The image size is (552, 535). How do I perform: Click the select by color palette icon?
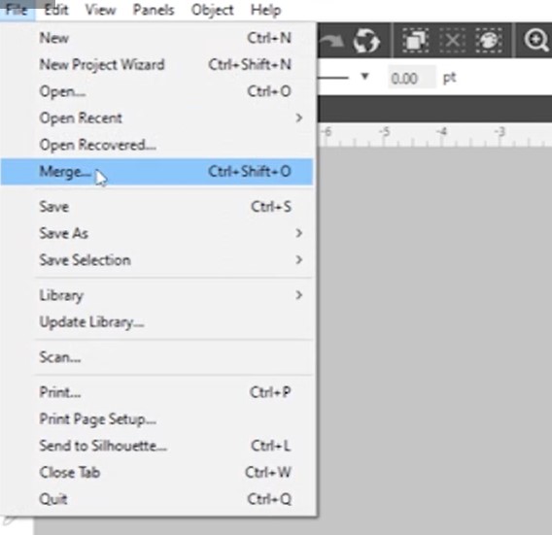pyautogui.click(x=489, y=41)
